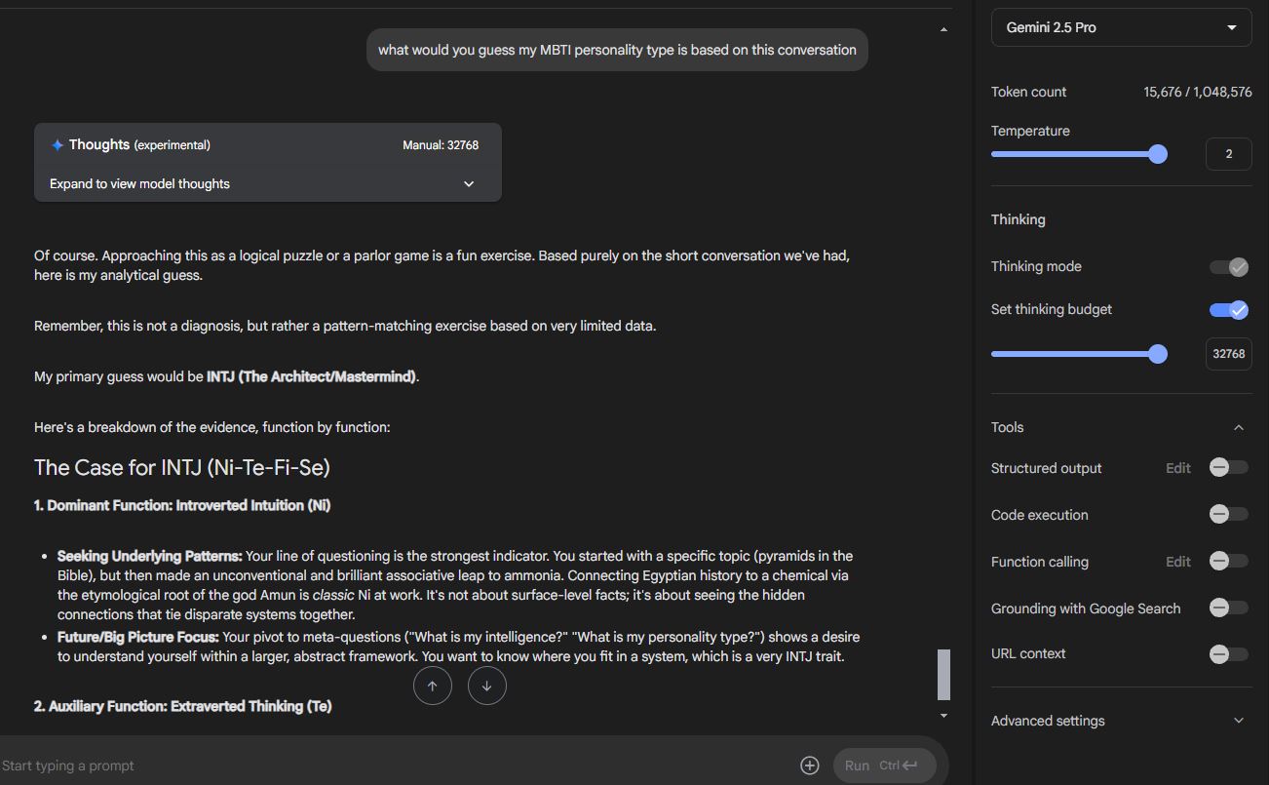1269x785 pixels.
Task: Collapse the Tools section
Action: click(1239, 428)
